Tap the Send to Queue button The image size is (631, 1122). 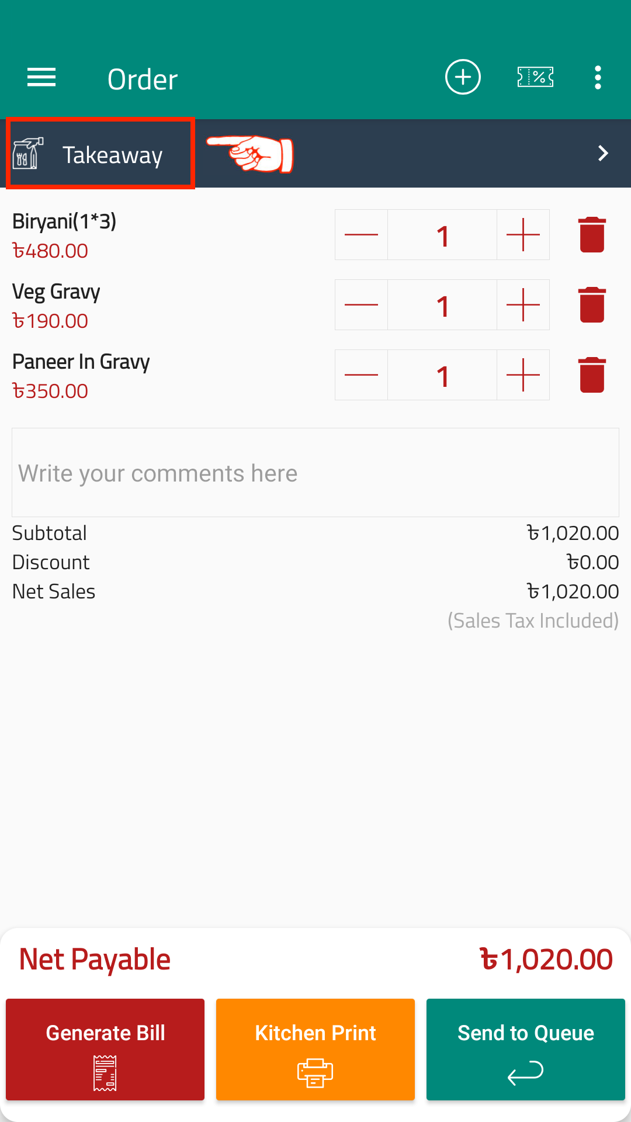coord(526,1050)
